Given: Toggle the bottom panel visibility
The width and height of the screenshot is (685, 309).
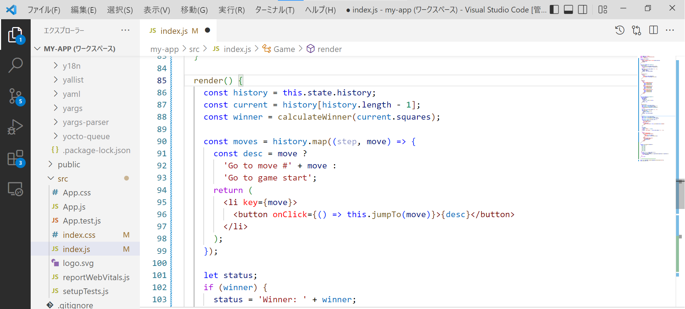Looking at the screenshot, I should (x=568, y=10).
